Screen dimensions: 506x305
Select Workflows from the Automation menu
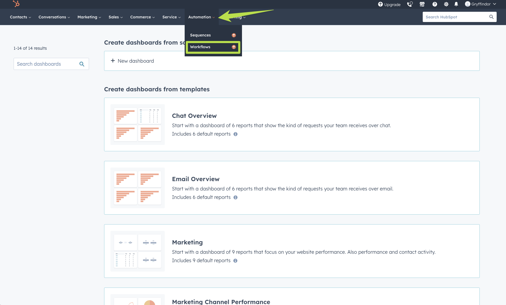click(x=200, y=47)
